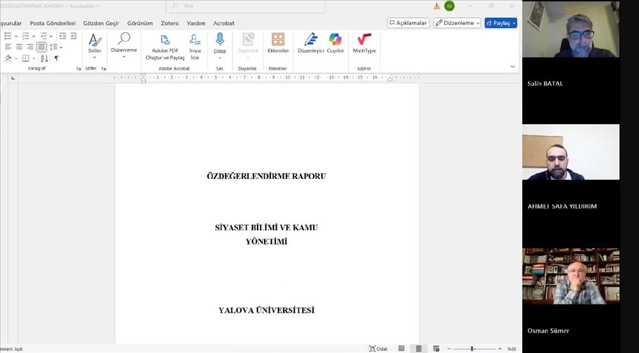639x353 pixels.
Task: Open the Düzenleme mode dropdown
Action: [457, 23]
